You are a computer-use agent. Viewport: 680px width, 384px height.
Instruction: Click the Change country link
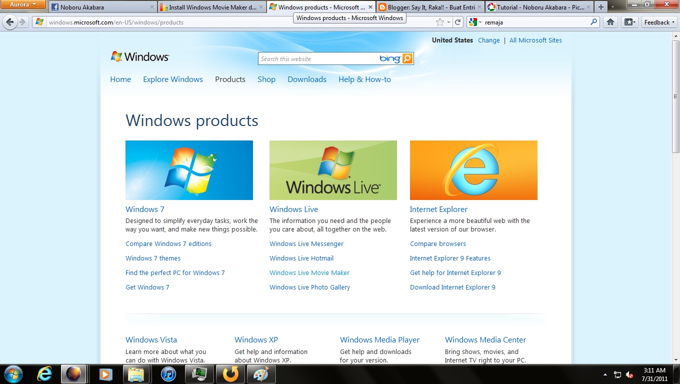489,40
